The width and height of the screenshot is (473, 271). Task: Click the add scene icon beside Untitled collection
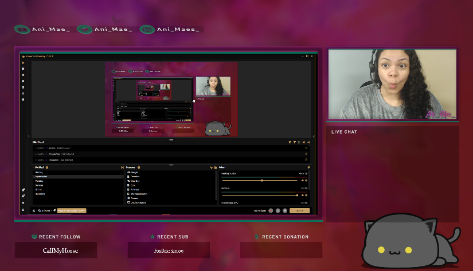pyautogui.click(x=47, y=168)
